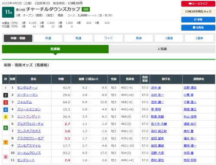Click the white frame 1 box
Screen dimensions: 216x165
pyautogui.click(x=6, y=88)
